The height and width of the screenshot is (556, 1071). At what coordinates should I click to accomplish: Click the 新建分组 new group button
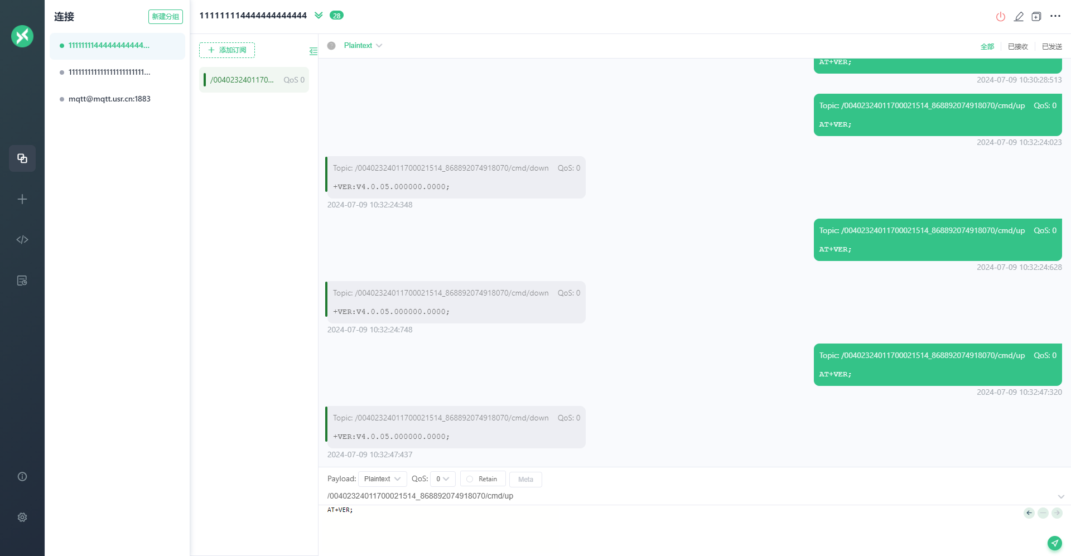point(166,17)
